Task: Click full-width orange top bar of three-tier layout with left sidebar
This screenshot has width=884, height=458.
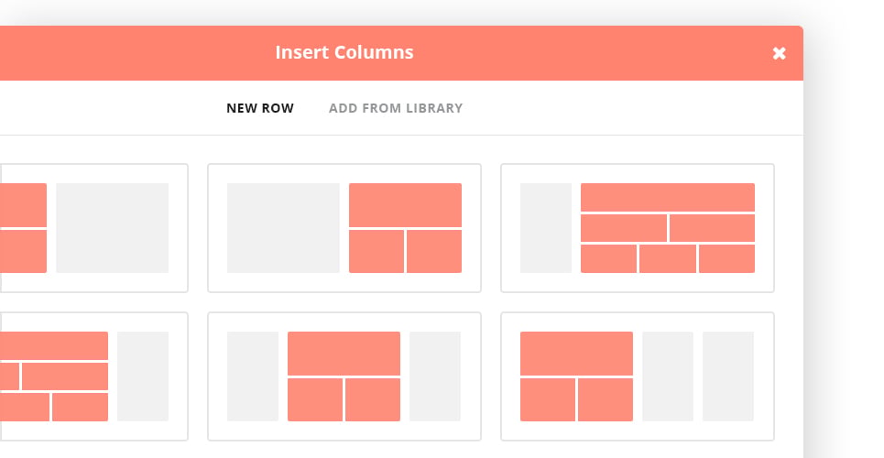Action: coord(668,198)
